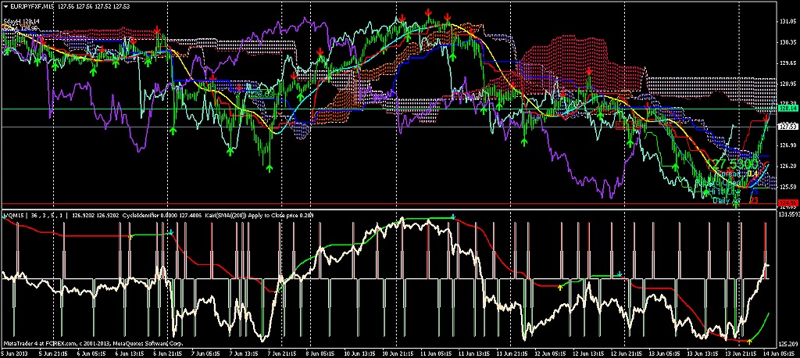Click the 14 Jun 05:15 time label
The image size is (800, 358).
point(779,353)
